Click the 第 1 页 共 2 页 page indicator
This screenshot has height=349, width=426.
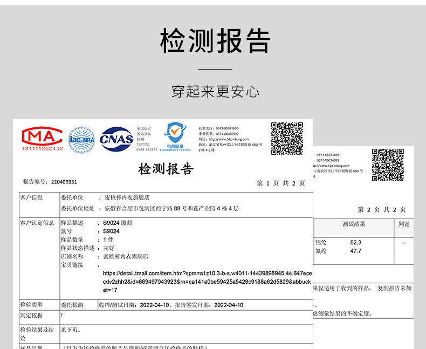coord(281,183)
